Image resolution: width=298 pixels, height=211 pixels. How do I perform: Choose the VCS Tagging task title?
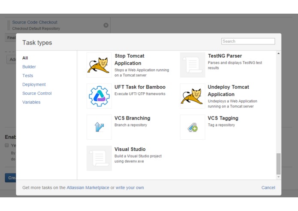pos(223,118)
